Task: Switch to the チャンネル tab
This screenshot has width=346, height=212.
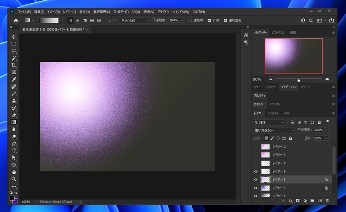Action: pos(273,113)
